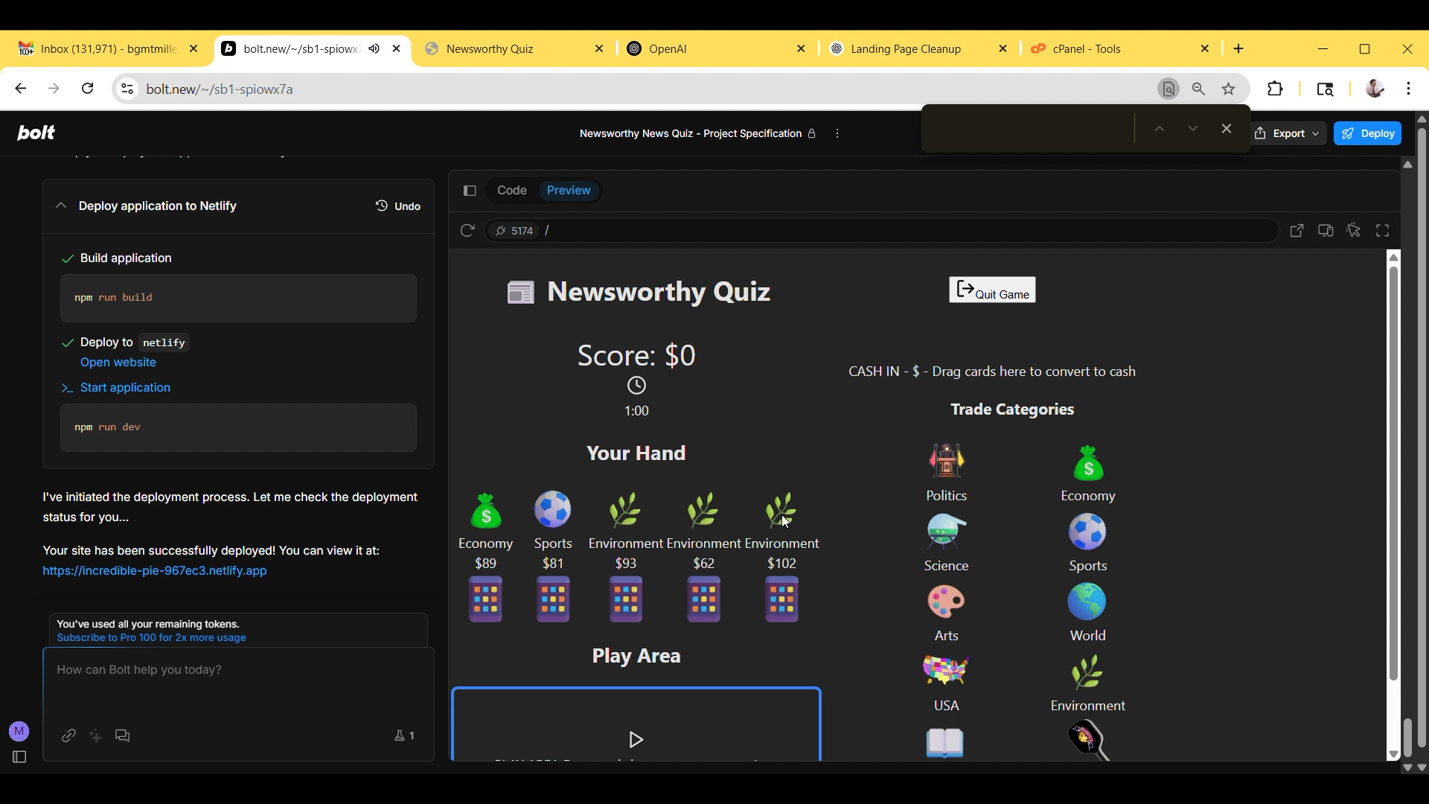
Task: Open the incredible-pie netlify.app link
Action: click(154, 571)
